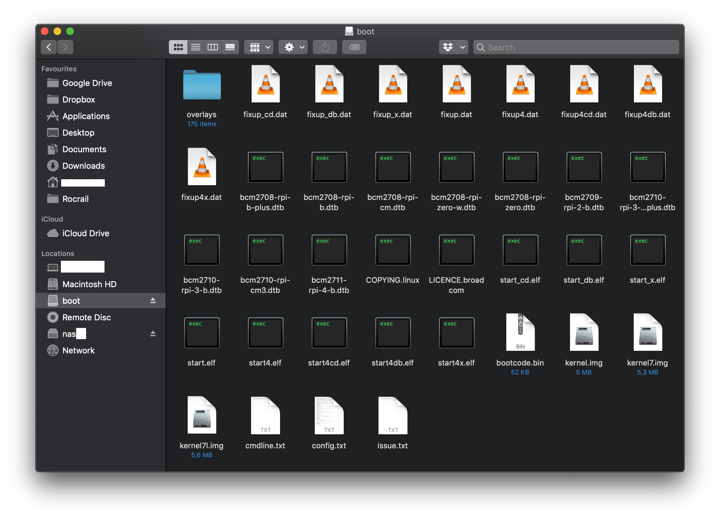Switch to list view mode
The width and height of the screenshot is (720, 519).
point(195,47)
